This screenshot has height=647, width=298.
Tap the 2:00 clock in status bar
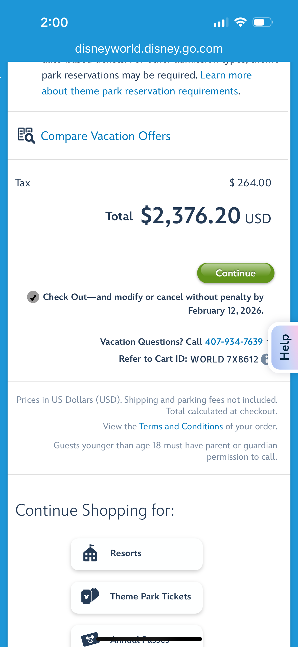coord(54,22)
